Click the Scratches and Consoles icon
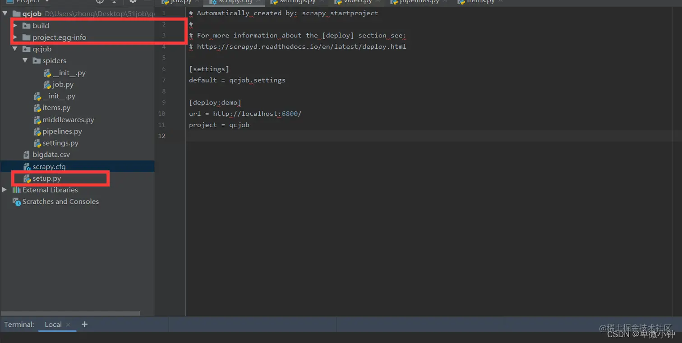The height and width of the screenshot is (343, 682). tap(17, 201)
